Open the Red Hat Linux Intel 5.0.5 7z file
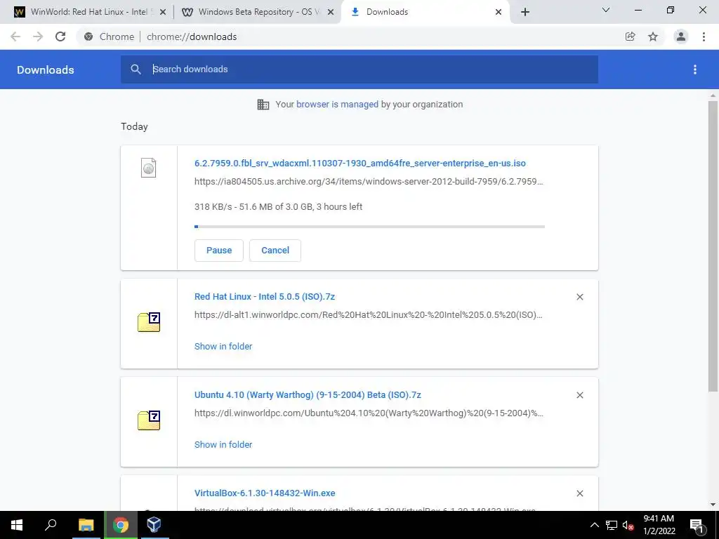This screenshot has height=539, width=719. pos(265,297)
